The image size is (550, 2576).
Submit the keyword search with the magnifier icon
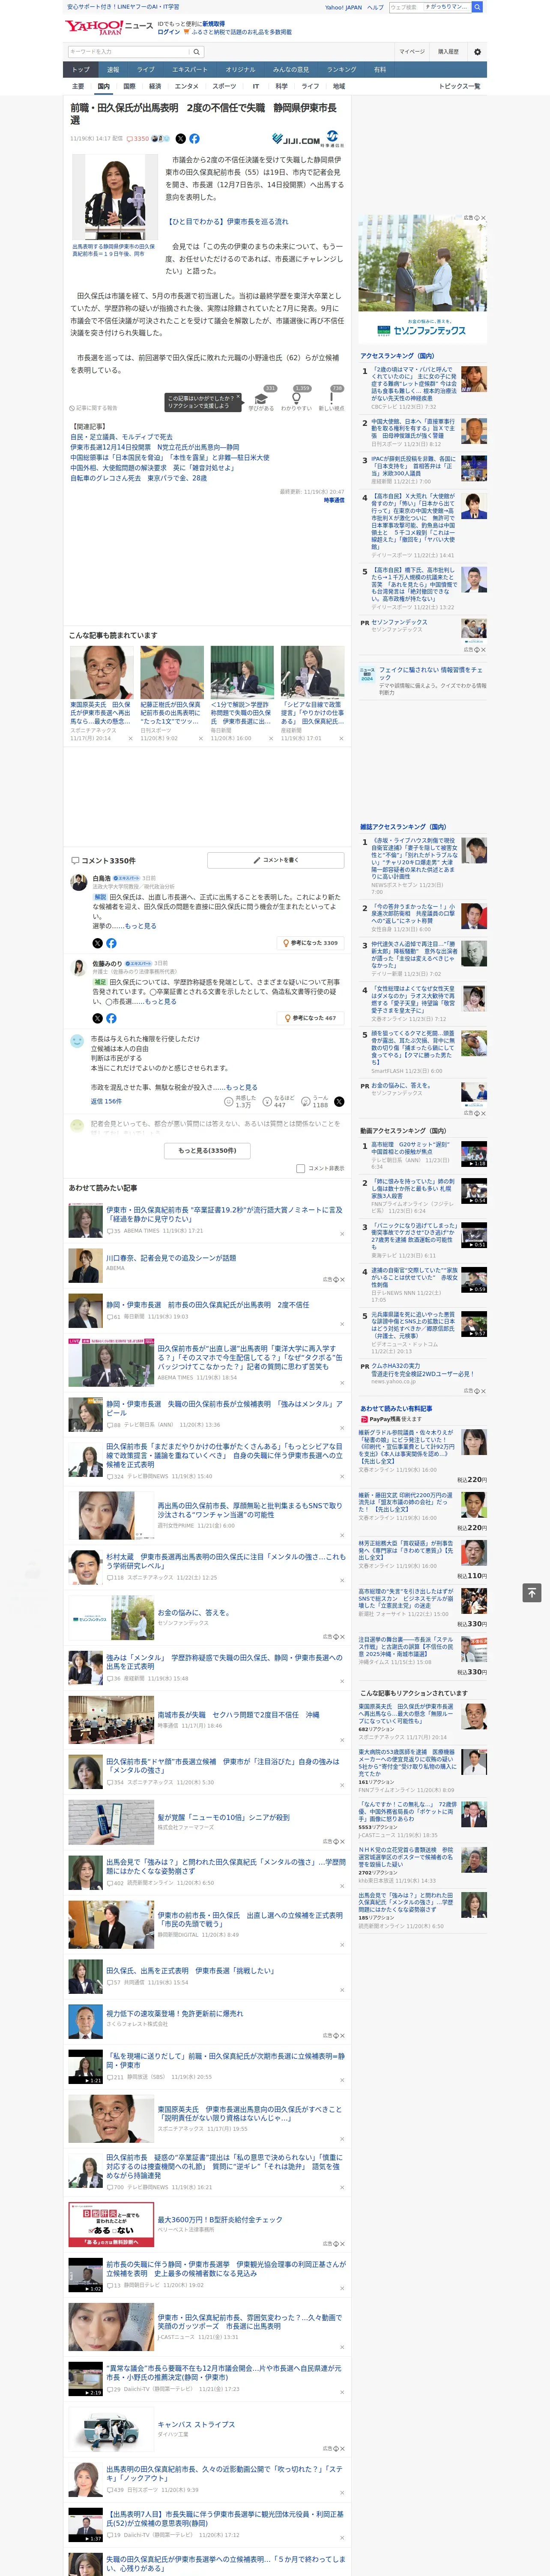pyautogui.click(x=197, y=52)
